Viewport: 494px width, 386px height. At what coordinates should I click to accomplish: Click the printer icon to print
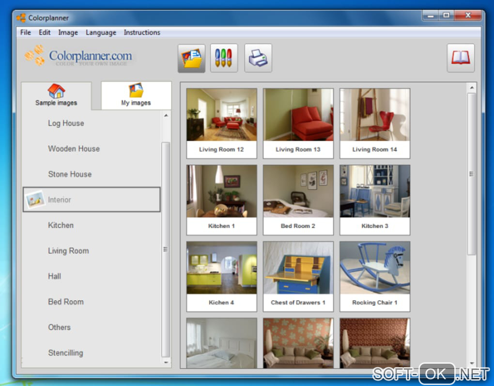258,58
